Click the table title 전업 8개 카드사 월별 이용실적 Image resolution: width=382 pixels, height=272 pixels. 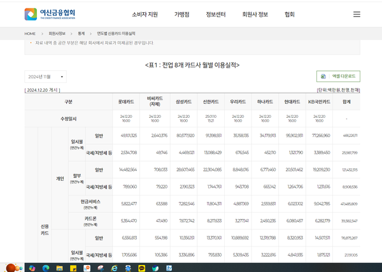pos(192,65)
